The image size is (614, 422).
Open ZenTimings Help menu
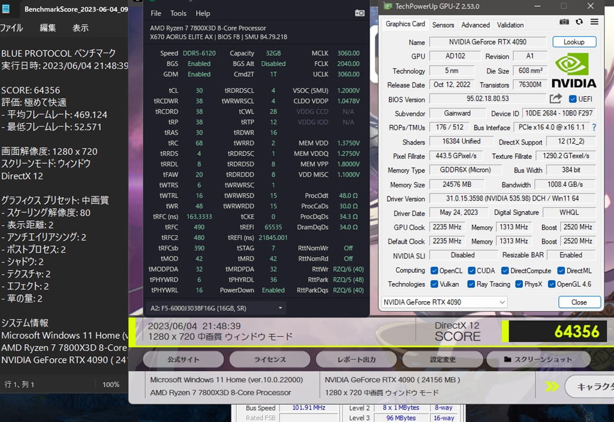[203, 13]
